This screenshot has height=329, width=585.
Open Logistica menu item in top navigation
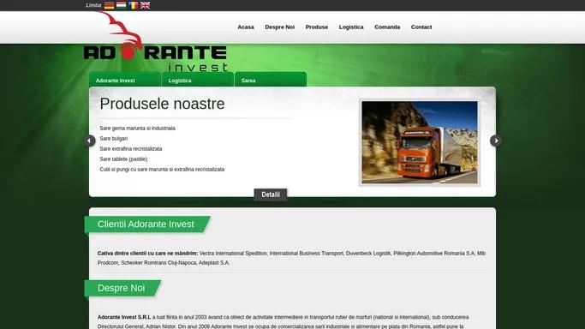(351, 27)
